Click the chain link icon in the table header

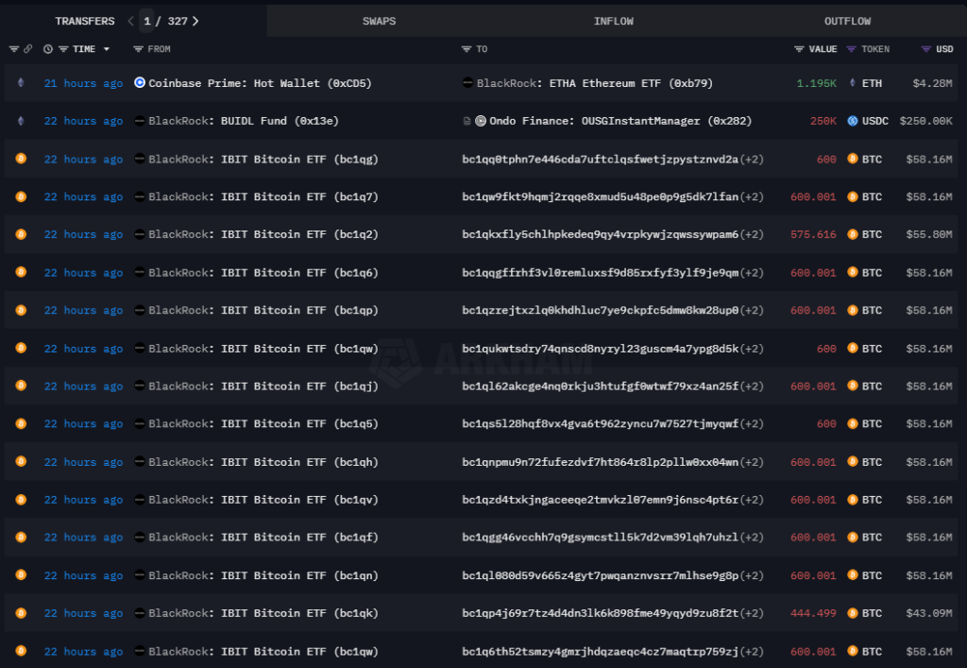27,49
